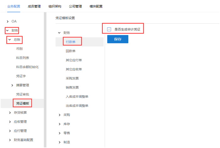The width and height of the screenshot is (220, 148).
Task: Select 采购发票 in the template tree
Action: tap(72, 78)
